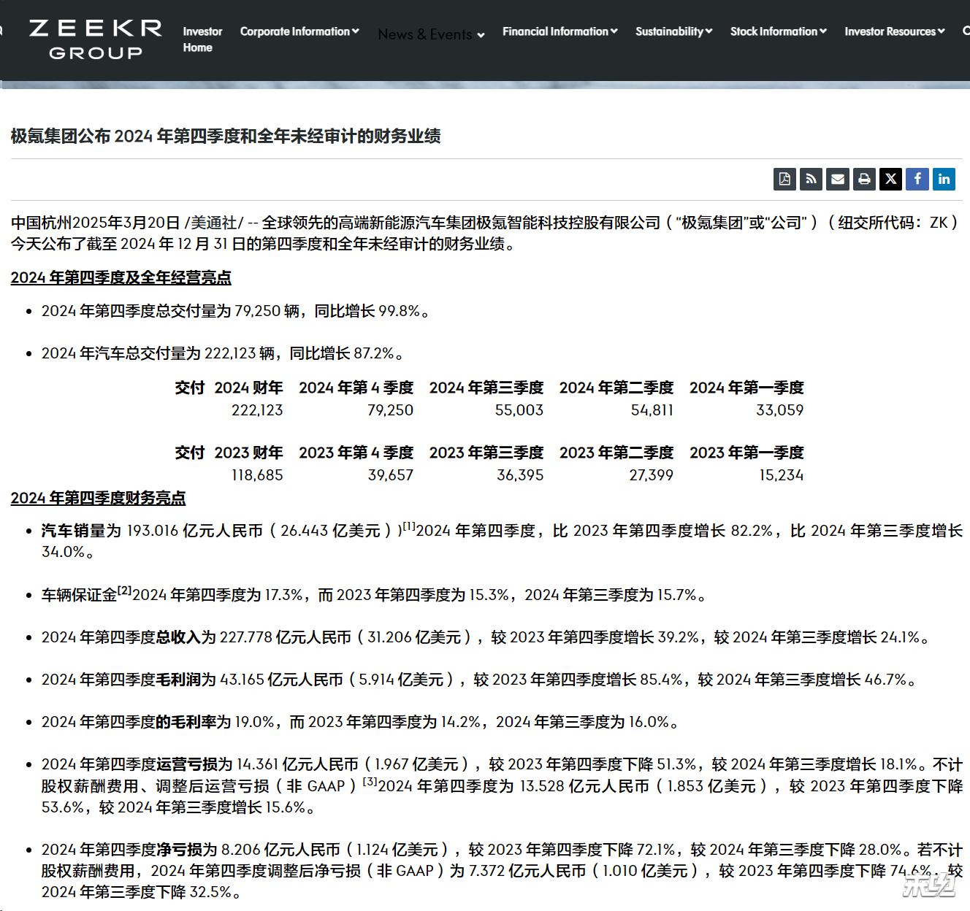Click the table cell 39,657
This screenshot has width=970, height=911.
390,475
